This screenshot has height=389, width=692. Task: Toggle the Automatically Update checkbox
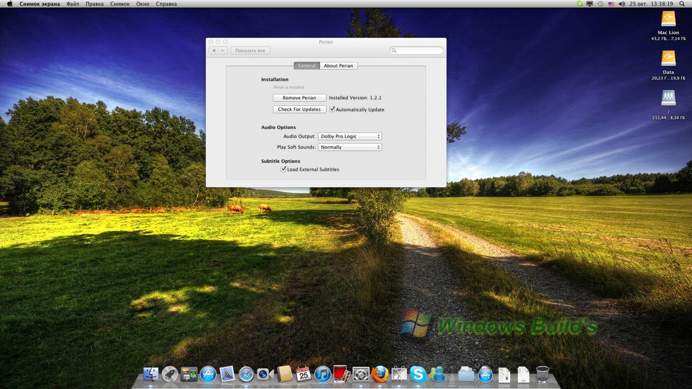[332, 109]
